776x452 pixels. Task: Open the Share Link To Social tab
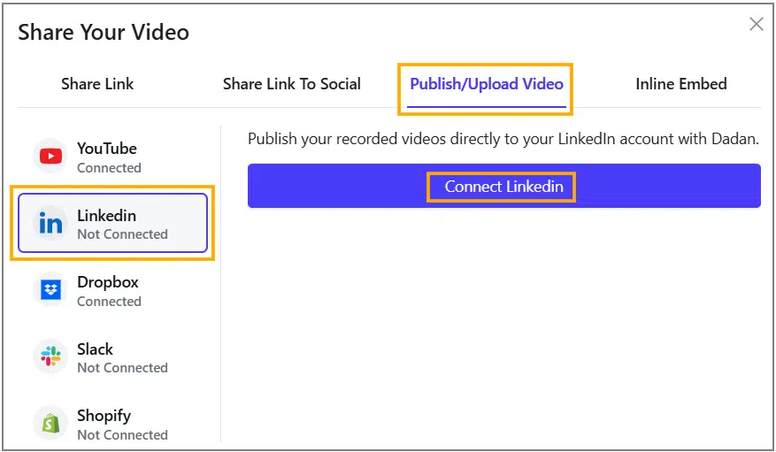click(x=292, y=84)
